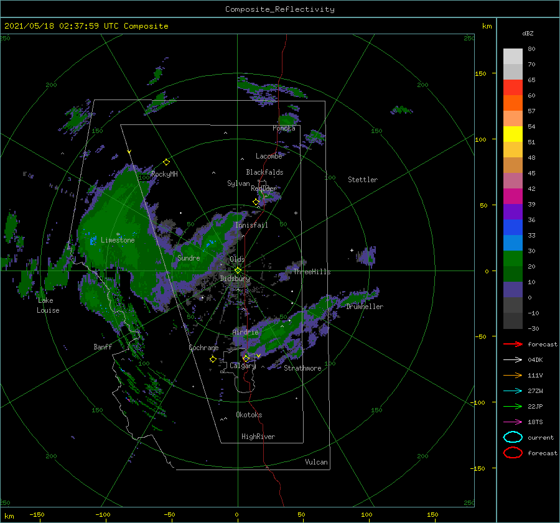Click the Drumheller city label
560x523 pixels.
365,307
